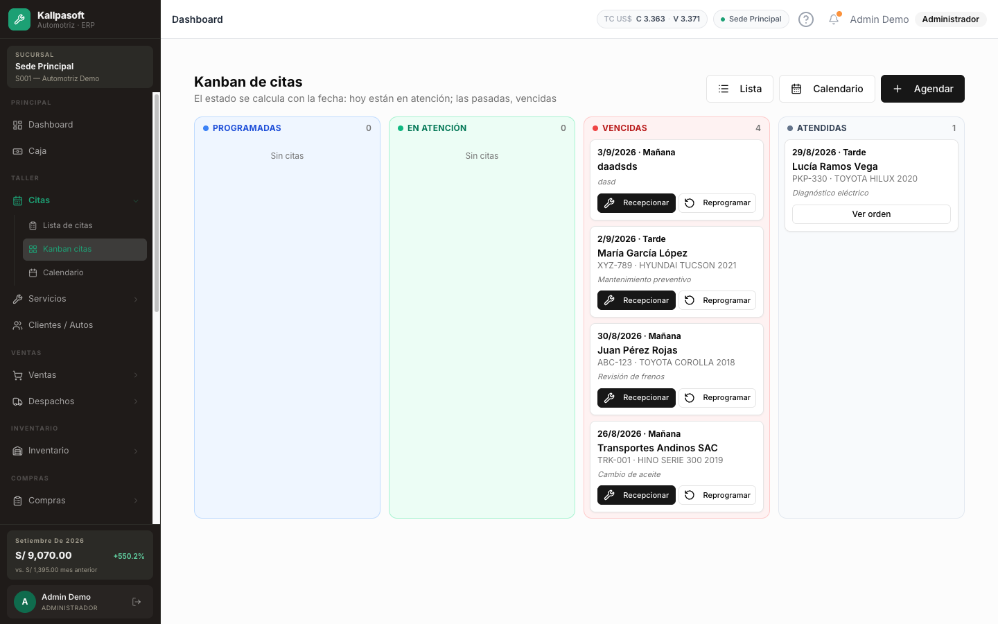
Task: Select Kanban citas submenu item
Action: pos(85,249)
